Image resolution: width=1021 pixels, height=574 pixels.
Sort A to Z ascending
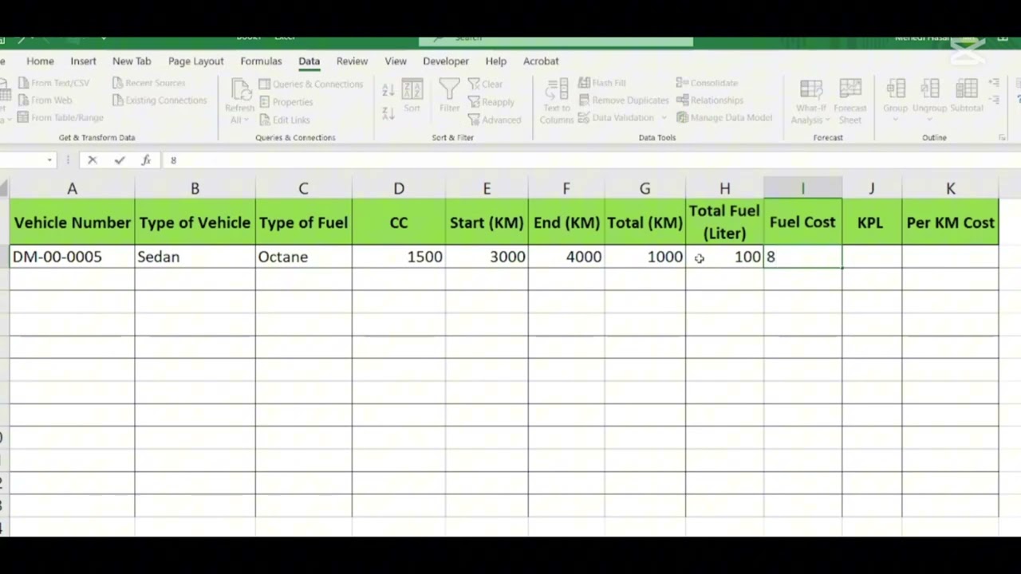[x=388, y=91]
